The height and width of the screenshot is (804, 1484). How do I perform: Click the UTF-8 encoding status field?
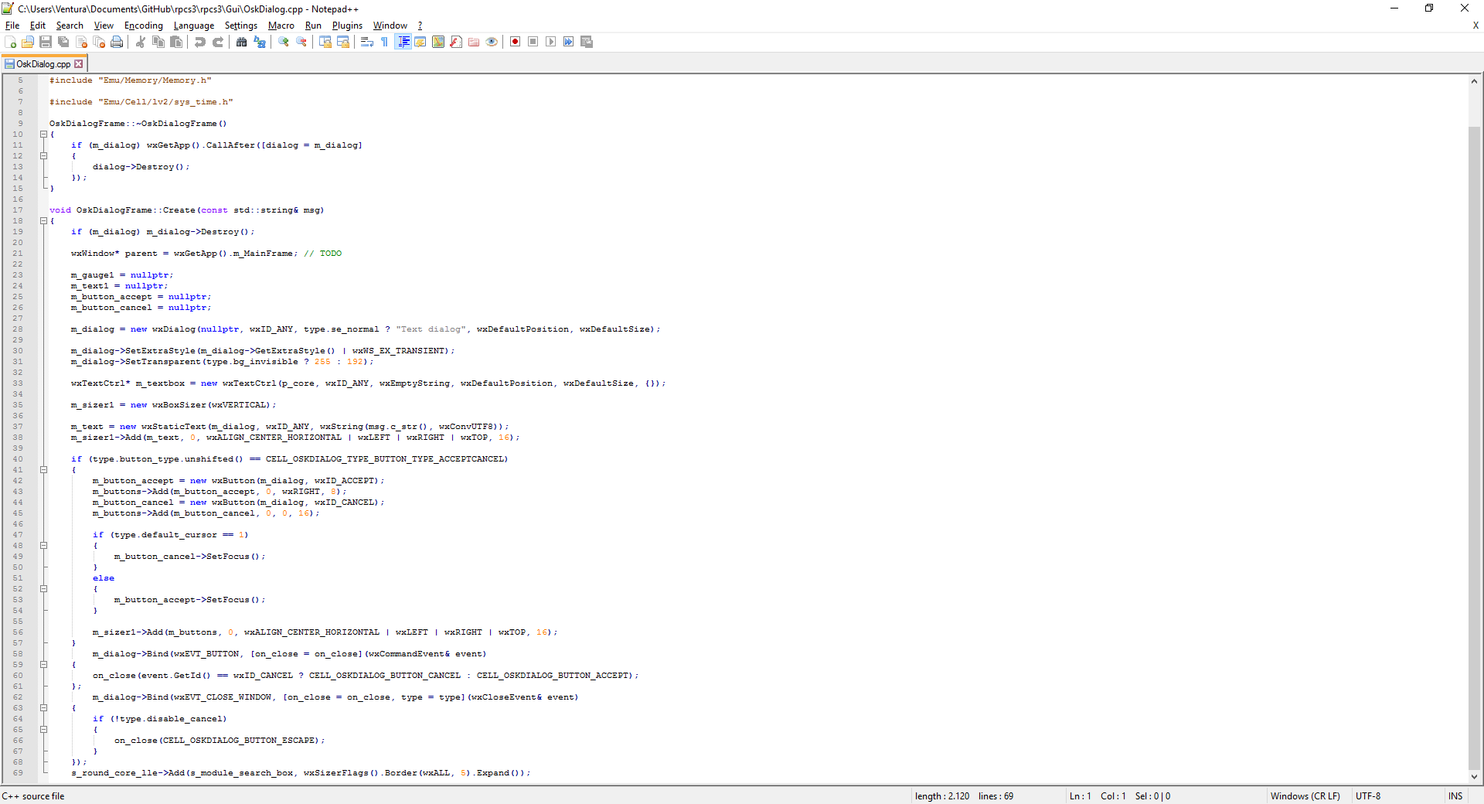(1367, 796)
